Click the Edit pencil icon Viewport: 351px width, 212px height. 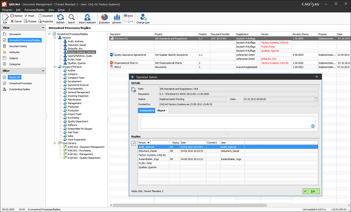(5, 18)
